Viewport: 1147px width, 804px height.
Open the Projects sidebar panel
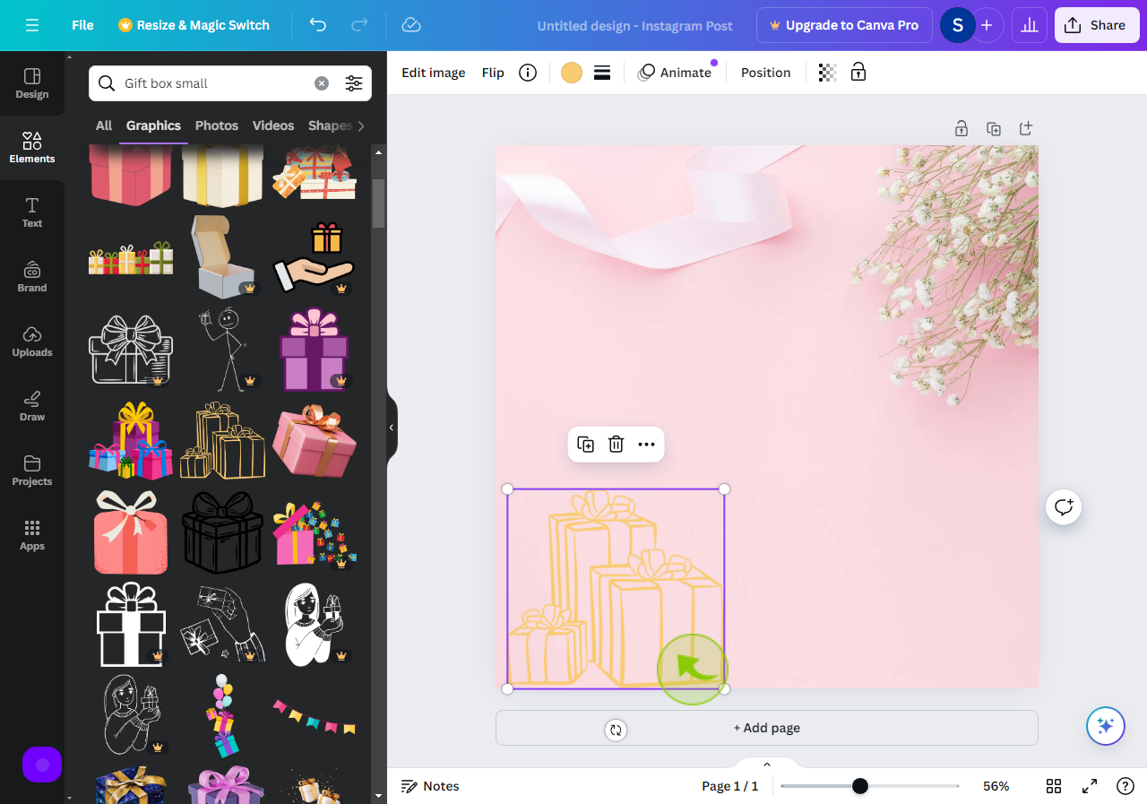coord(32,471)
